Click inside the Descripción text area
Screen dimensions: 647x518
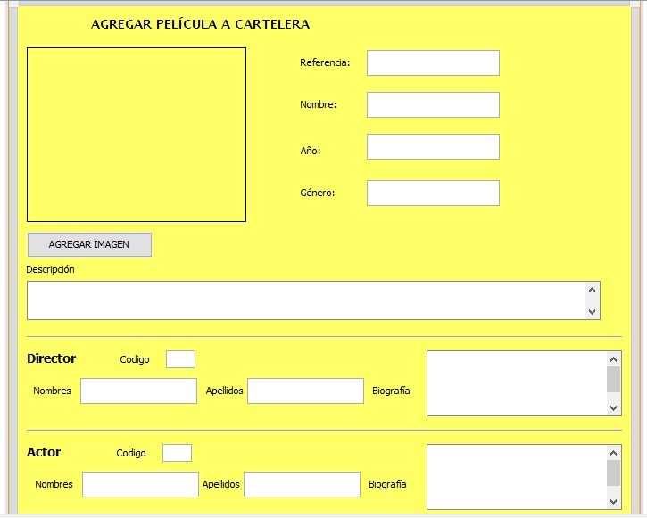(305, 300)
